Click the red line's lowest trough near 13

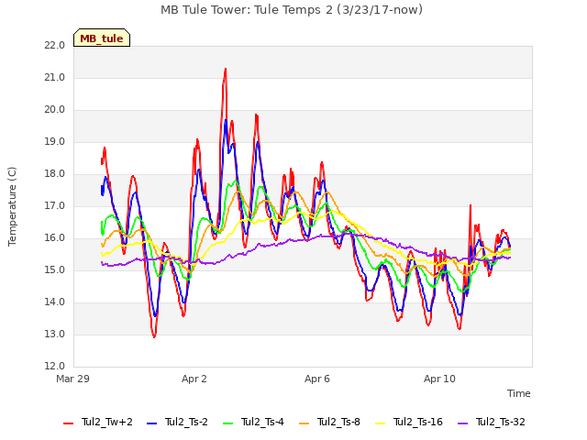[154, 336]
